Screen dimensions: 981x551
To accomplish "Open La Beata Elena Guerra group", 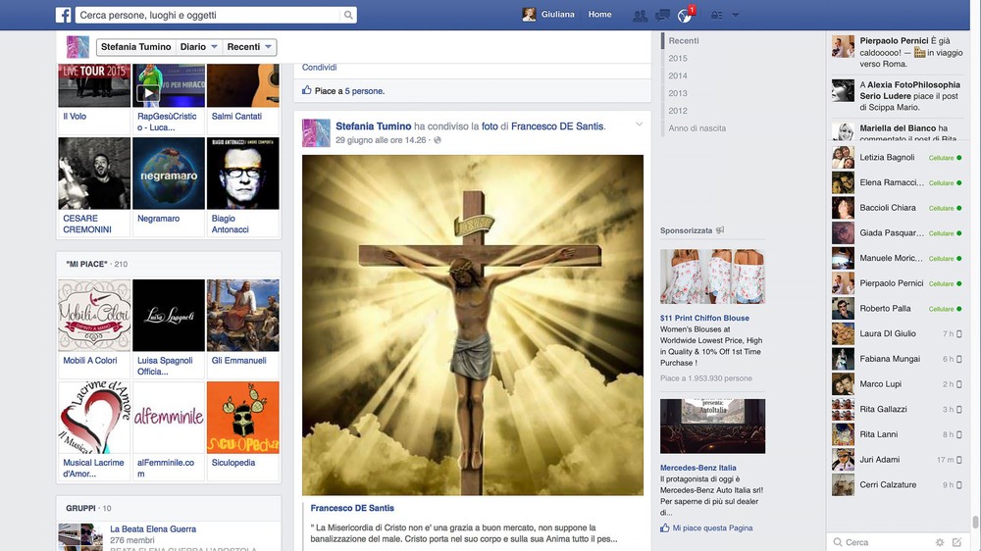I will (x=153, y=528).
